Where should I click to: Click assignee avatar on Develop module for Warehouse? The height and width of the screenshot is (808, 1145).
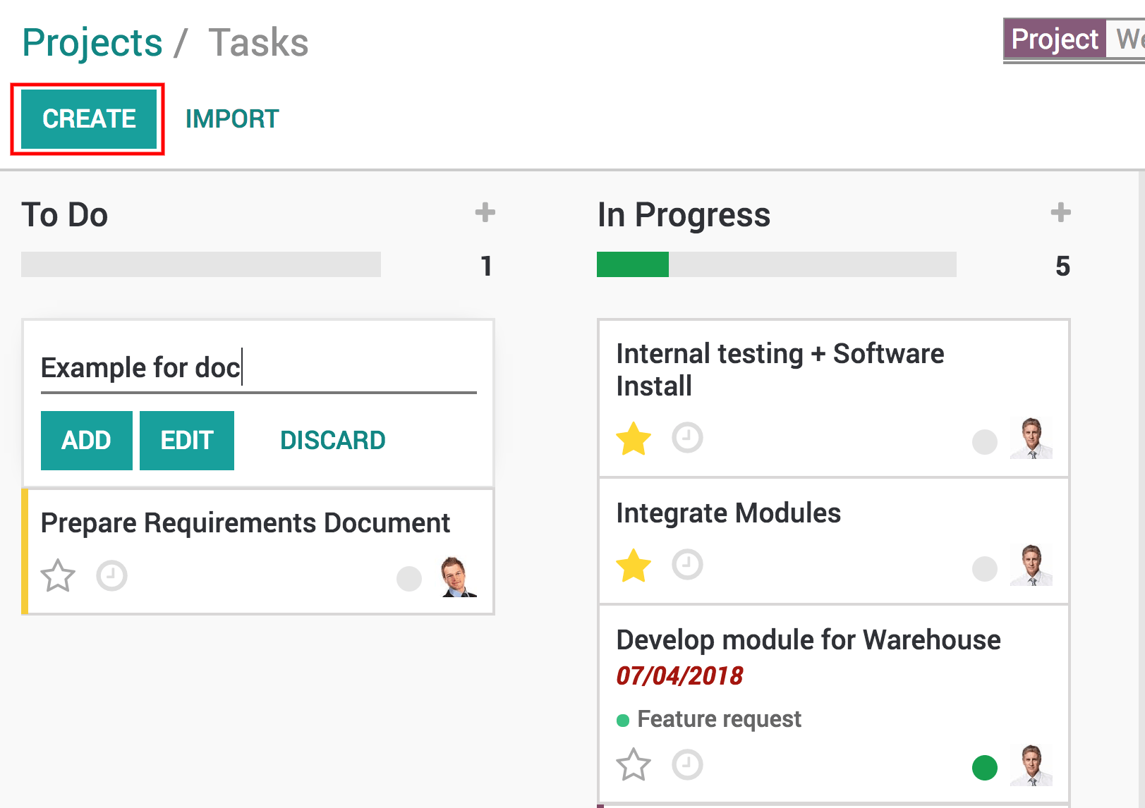1032,764
